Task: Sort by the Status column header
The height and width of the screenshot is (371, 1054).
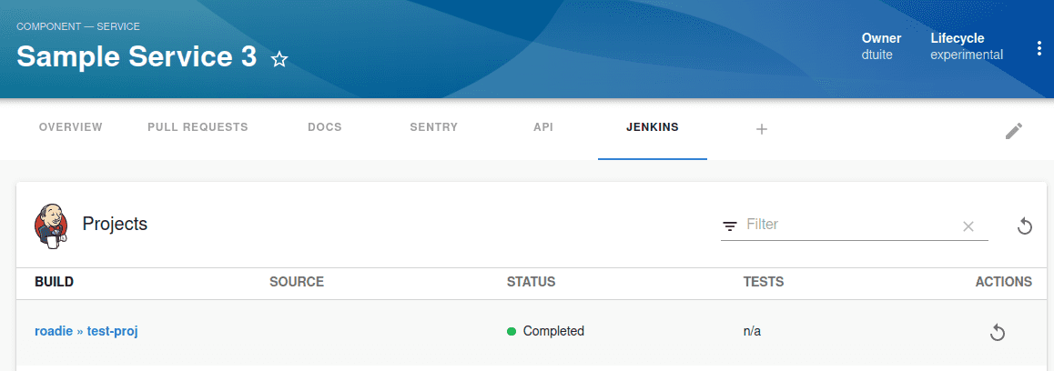Action: pyautogui.click(x=531, y=282)
